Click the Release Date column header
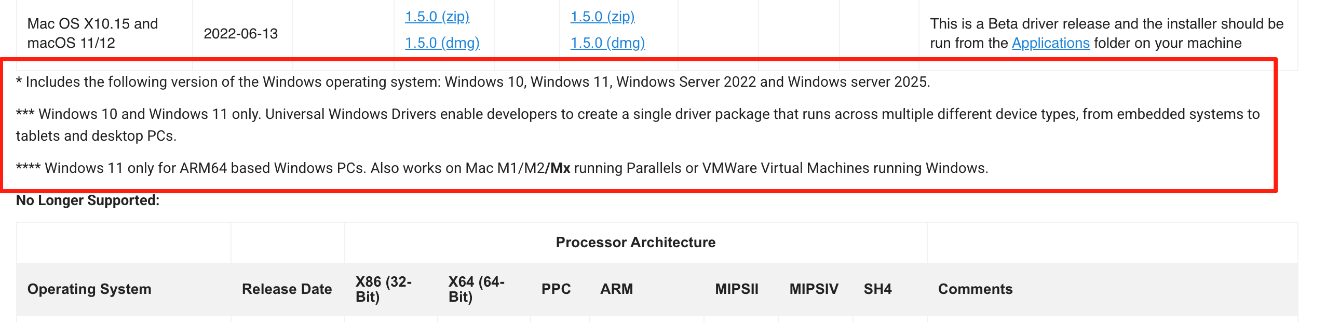This screenshot has height=323, width=1326. [287, 289]
